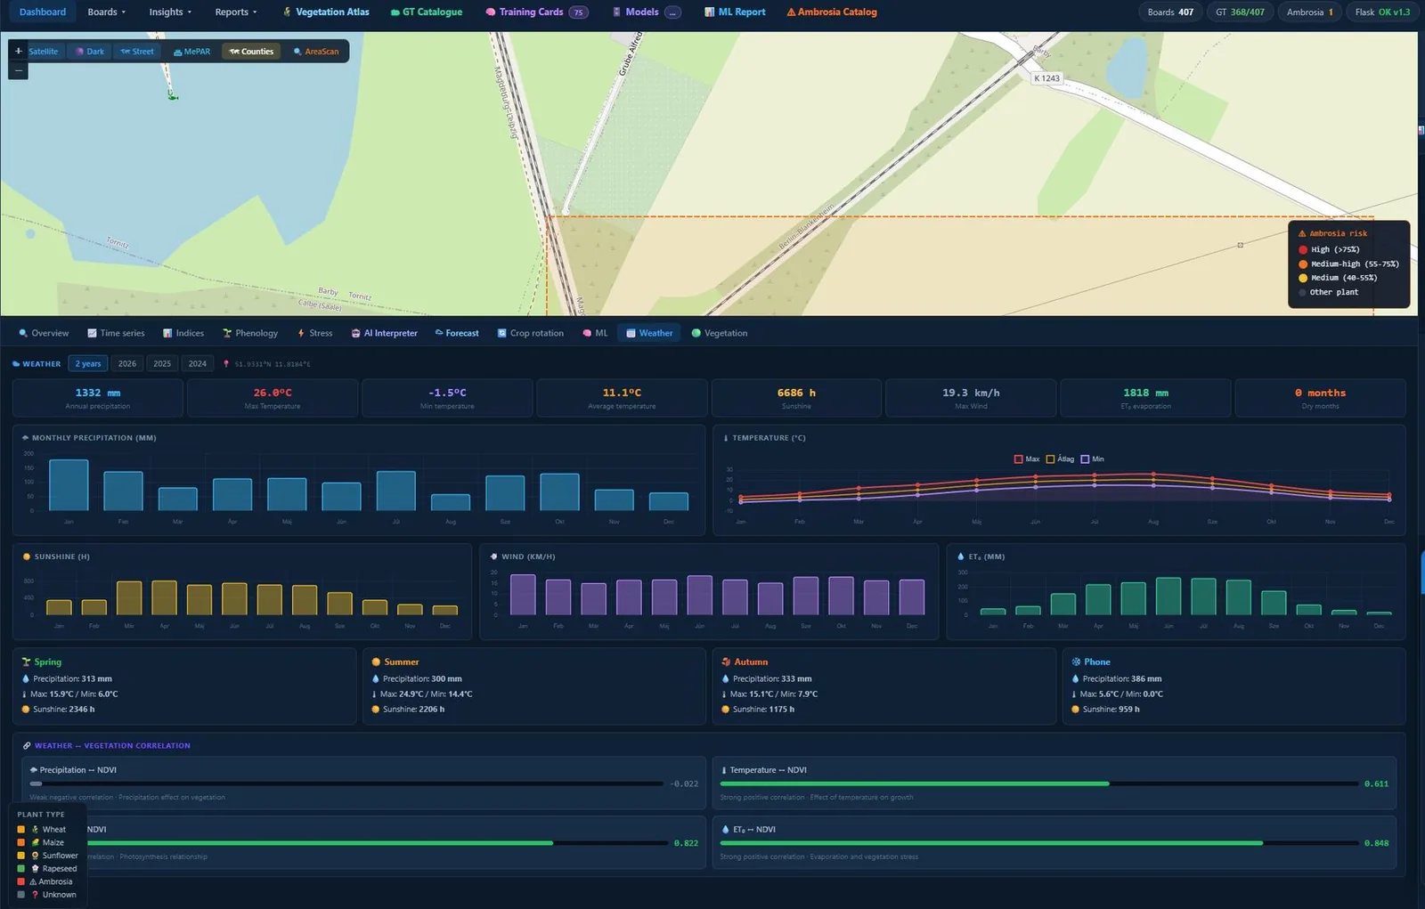This screenshot has width=1425, height=909.
Task: Toggle the Counties map overlay
Action: [251, 52]
